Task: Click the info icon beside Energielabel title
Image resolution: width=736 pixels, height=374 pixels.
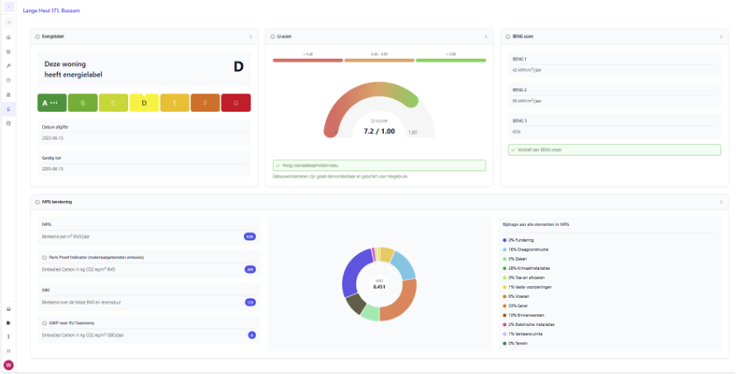Action: 37,36
